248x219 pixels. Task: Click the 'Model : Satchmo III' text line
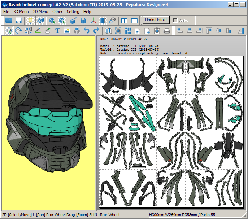tap(130, 46)
